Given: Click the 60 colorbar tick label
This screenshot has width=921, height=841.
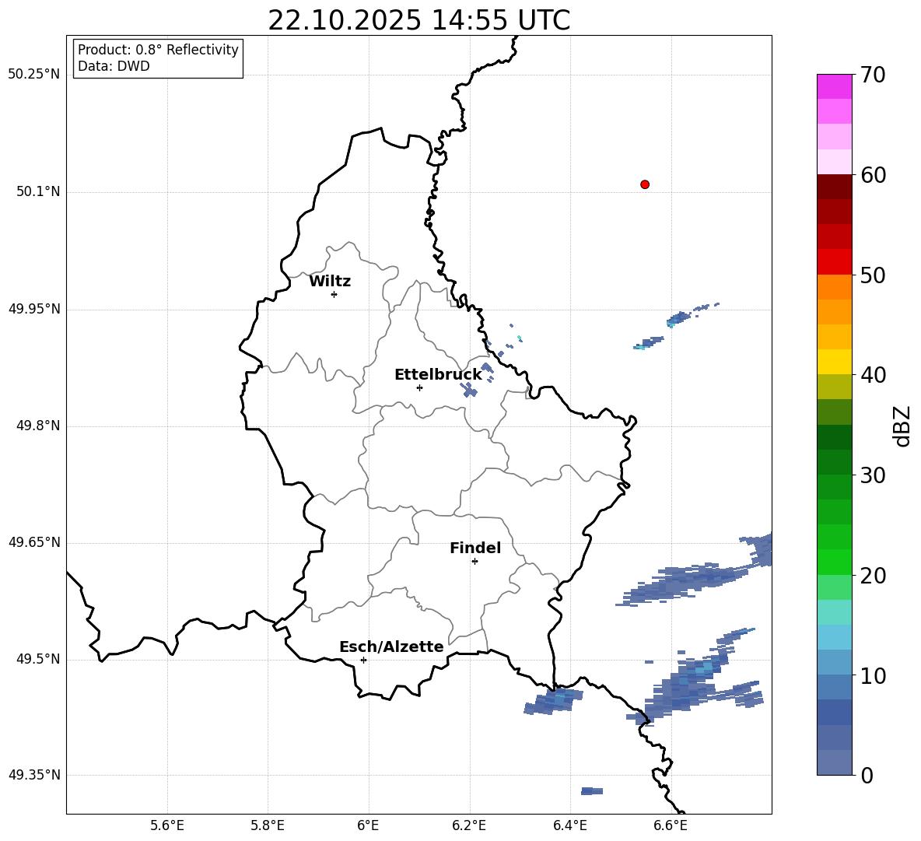Looking at the screenshot, I should pos(872,175).
